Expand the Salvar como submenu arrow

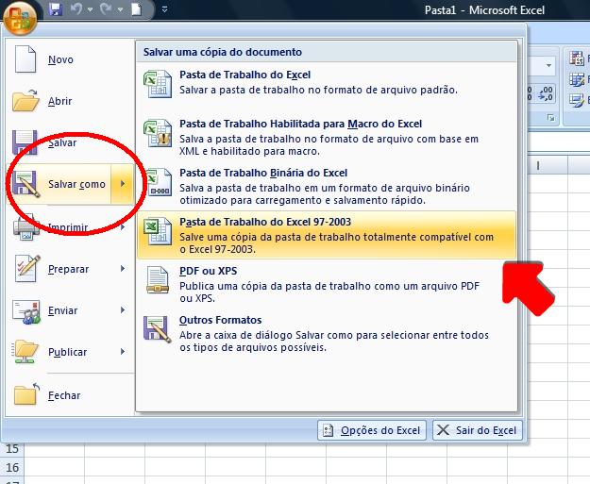tap(123, 184)
